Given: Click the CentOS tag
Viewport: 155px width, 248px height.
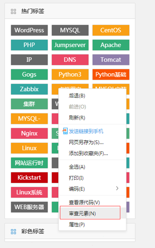Looking at the screenshot, I should pyautogui.click(x=111, y=30).
